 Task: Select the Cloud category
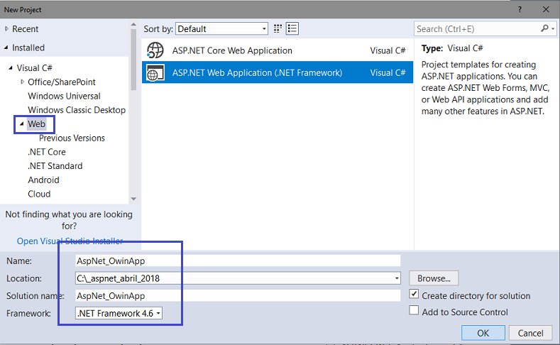pyautogui.click(x=39, y=194)
